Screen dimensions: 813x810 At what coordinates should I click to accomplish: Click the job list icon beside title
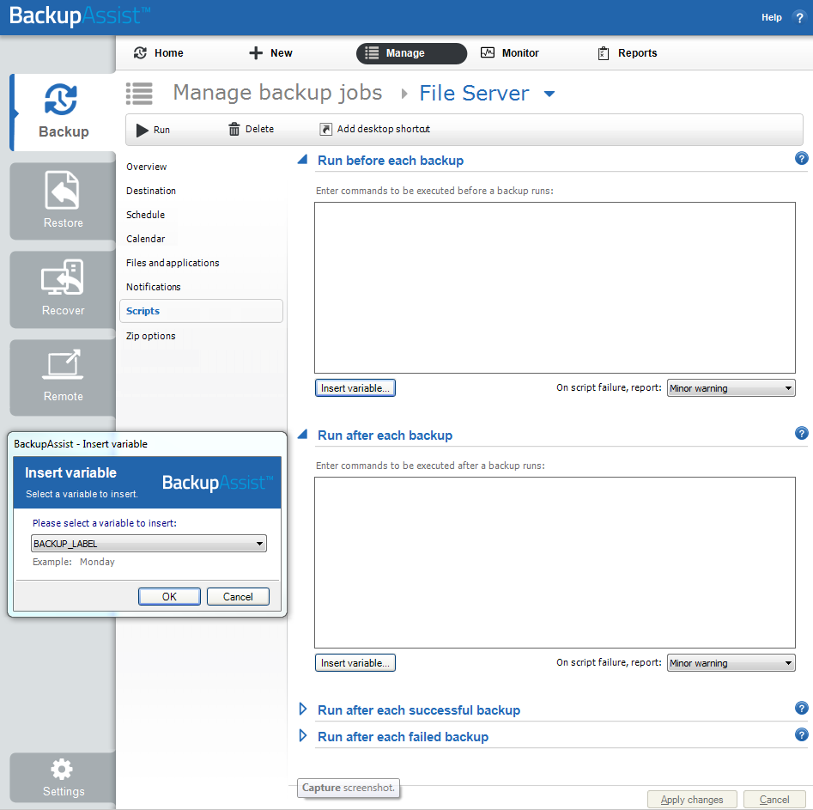click(139, 94)
